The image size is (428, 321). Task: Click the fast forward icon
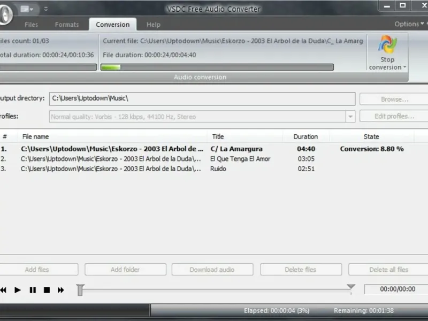tap(60, 290)
